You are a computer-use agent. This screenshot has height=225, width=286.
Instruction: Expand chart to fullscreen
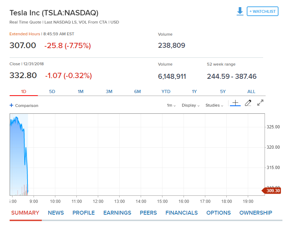[260, 103]
